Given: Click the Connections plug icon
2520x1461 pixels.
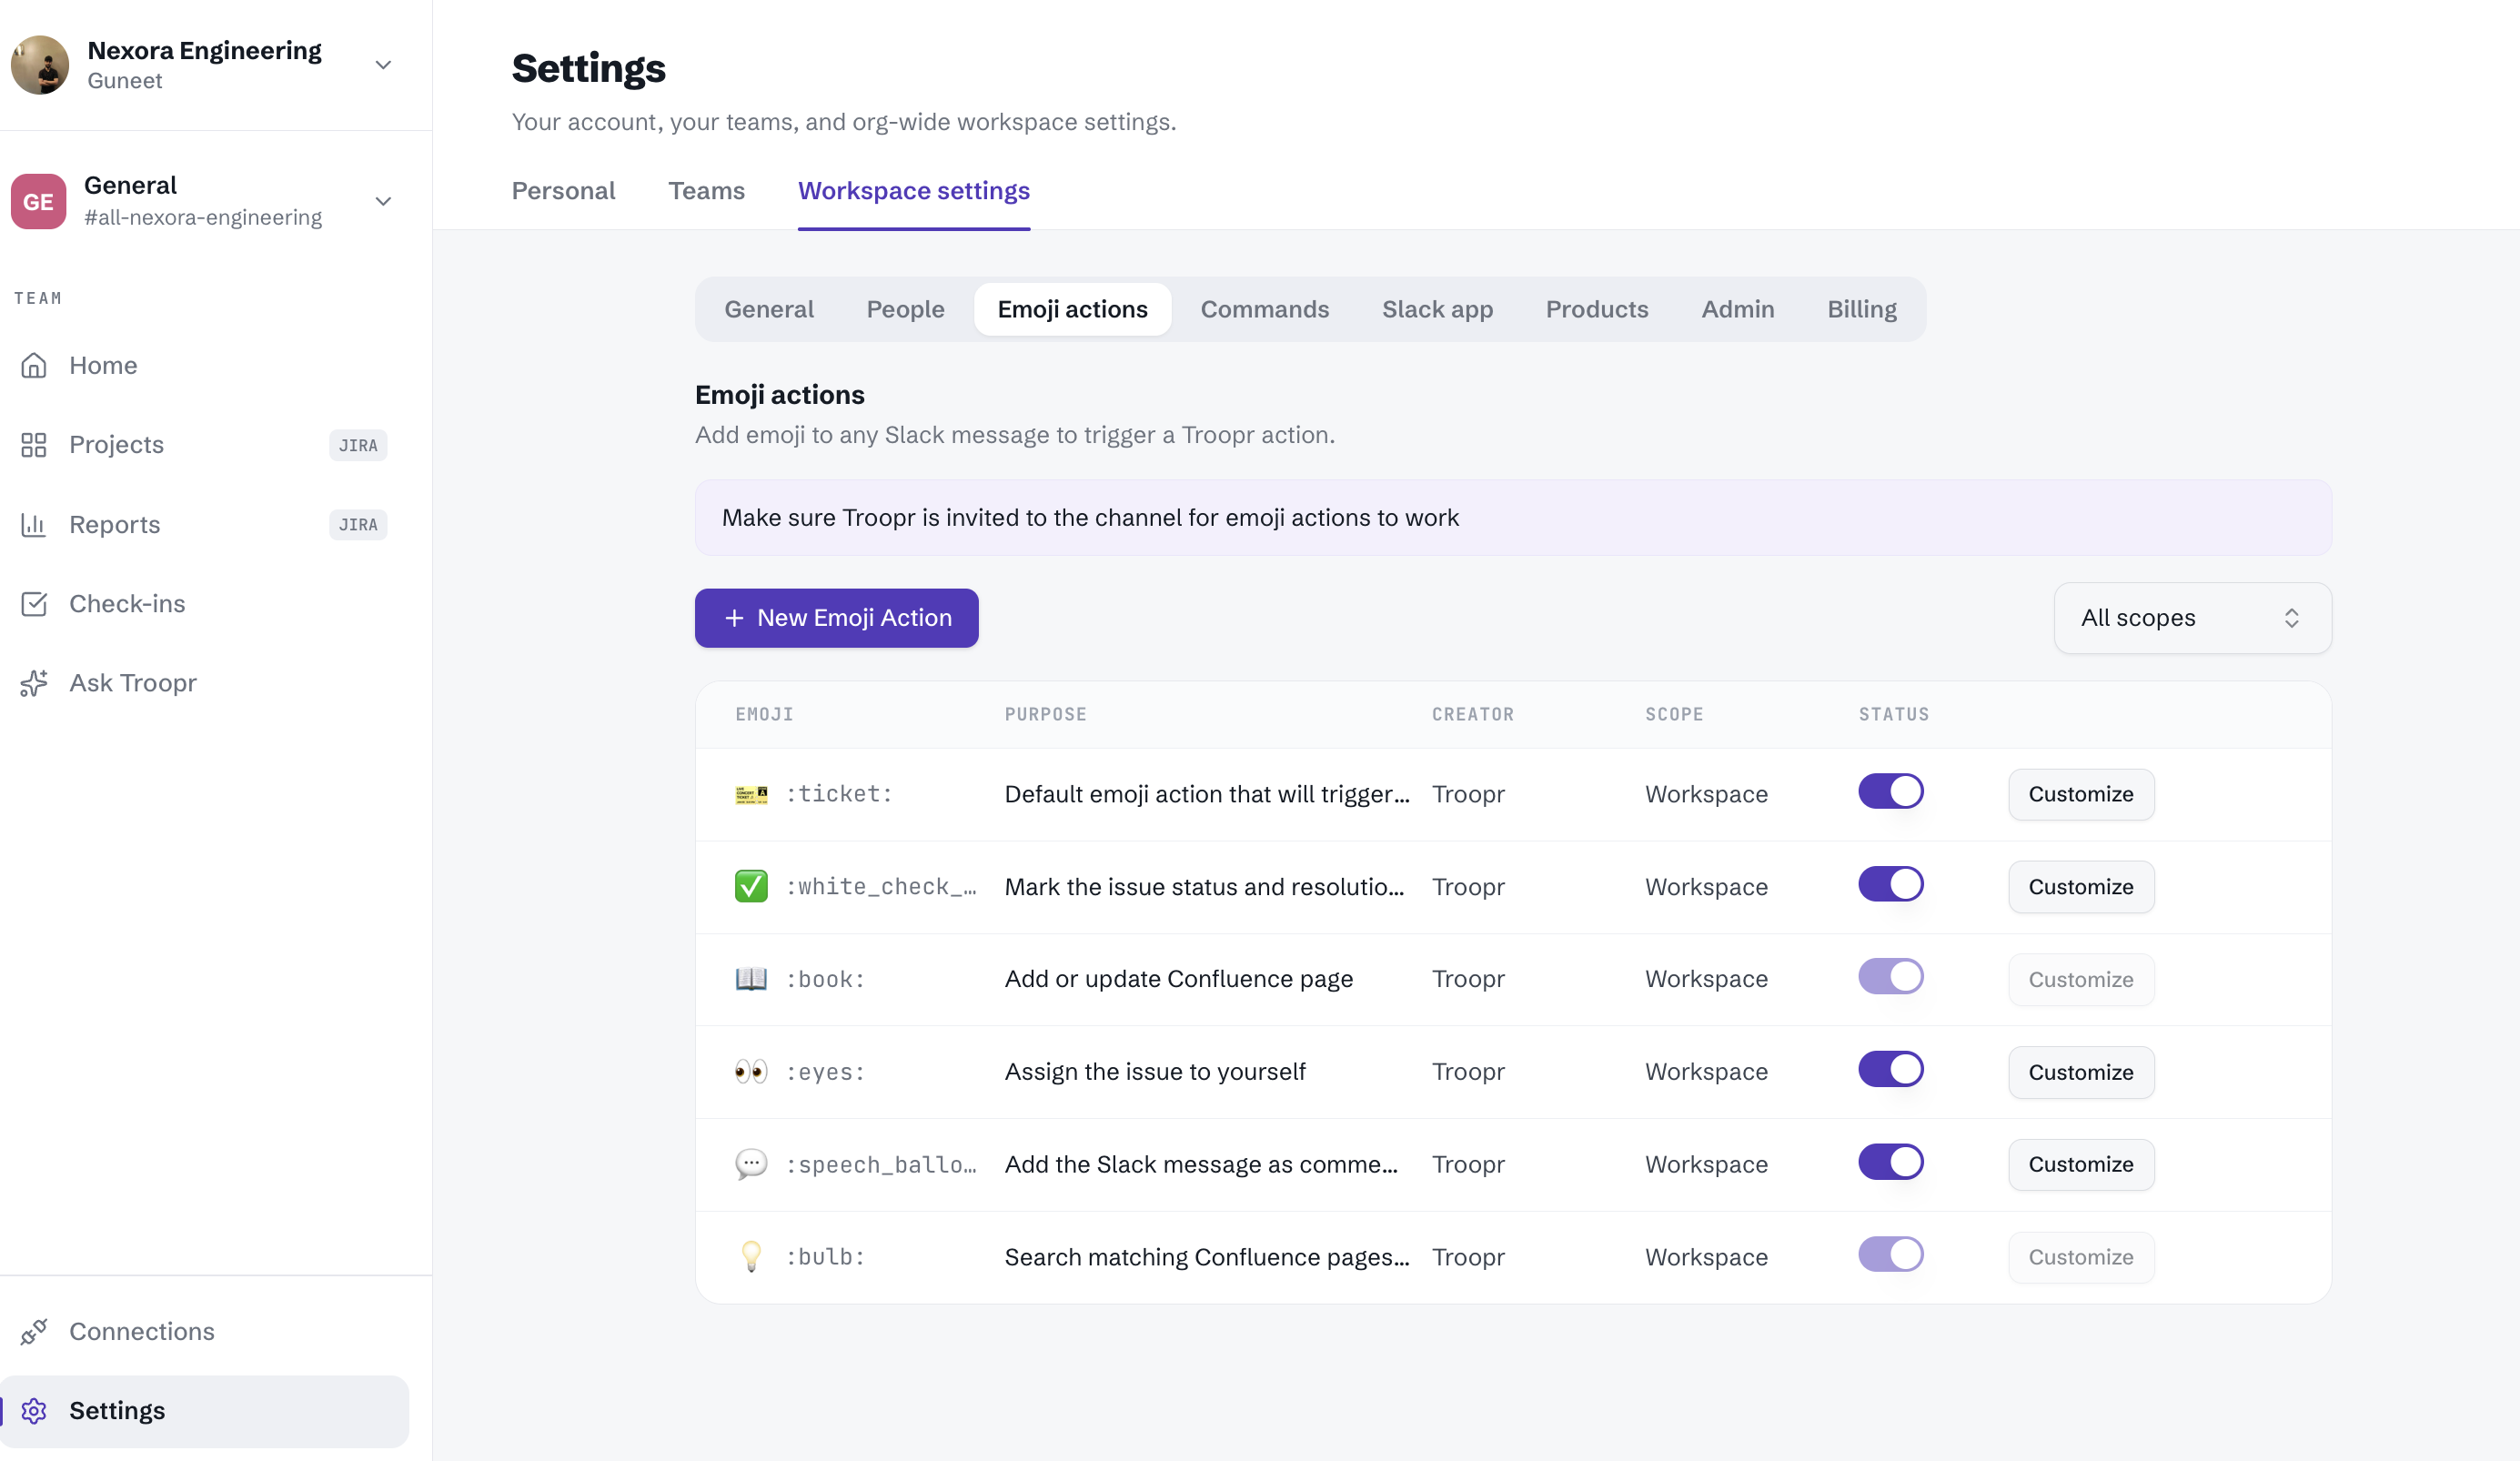Looking at the screenshot, I should coord(34,1331).
